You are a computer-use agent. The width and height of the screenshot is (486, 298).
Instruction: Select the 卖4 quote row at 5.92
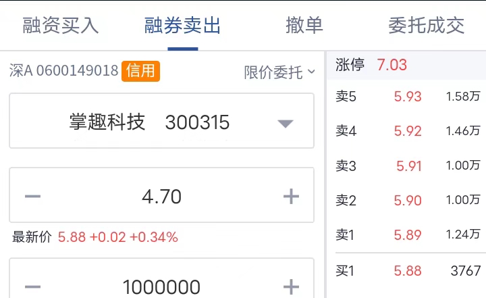tap(408, 131)
